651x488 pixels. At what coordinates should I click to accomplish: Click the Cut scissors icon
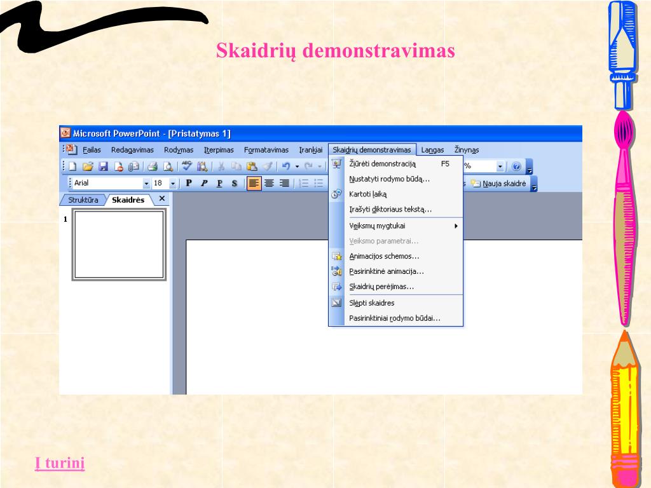coord(221,167)
